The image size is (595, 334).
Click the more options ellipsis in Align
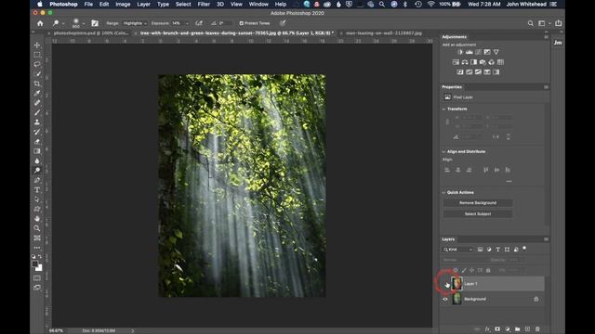pos(509,182)
